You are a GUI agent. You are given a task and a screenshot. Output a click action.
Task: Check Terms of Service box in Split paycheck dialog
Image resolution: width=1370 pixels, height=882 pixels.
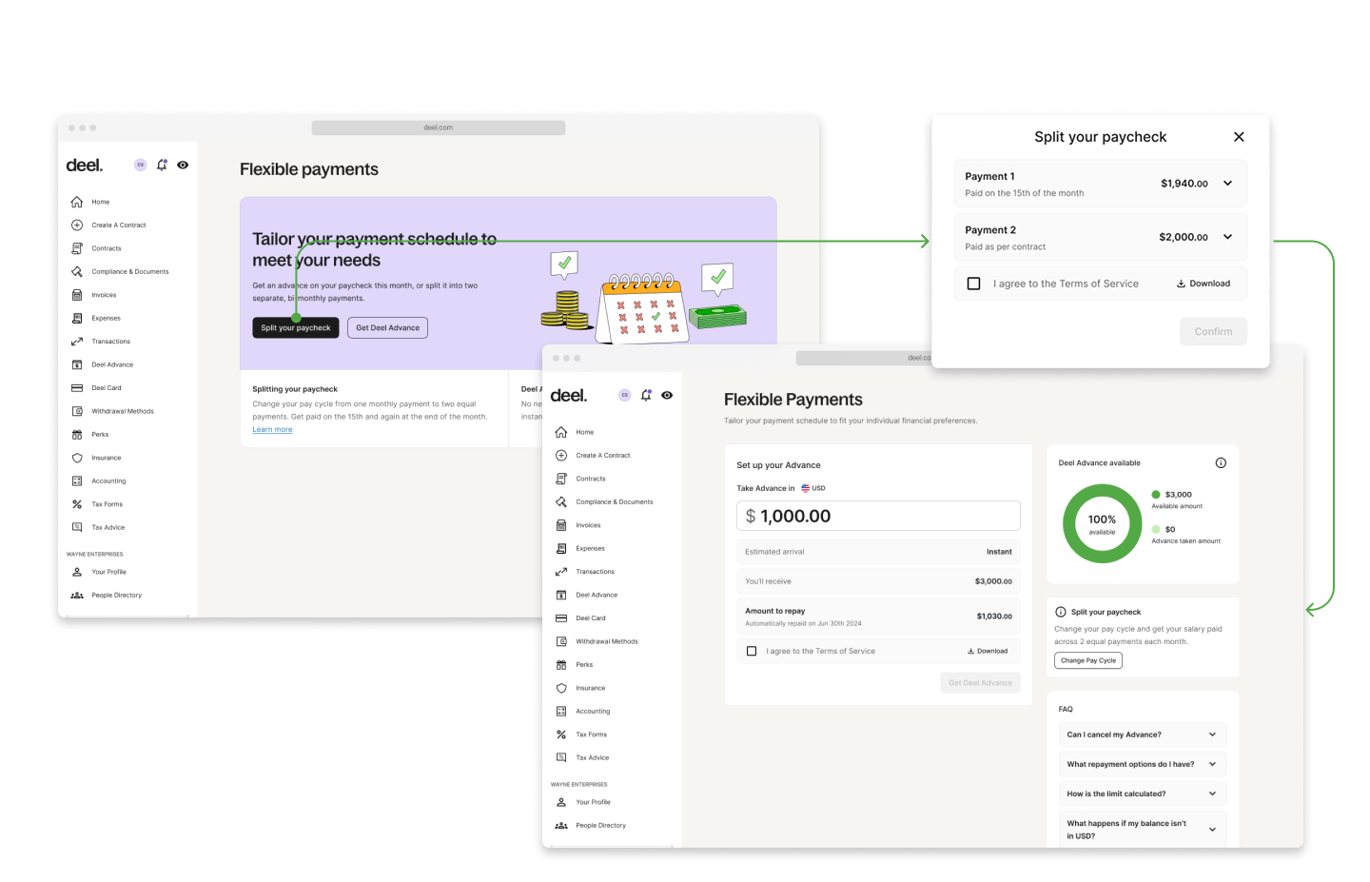point(973,284)
